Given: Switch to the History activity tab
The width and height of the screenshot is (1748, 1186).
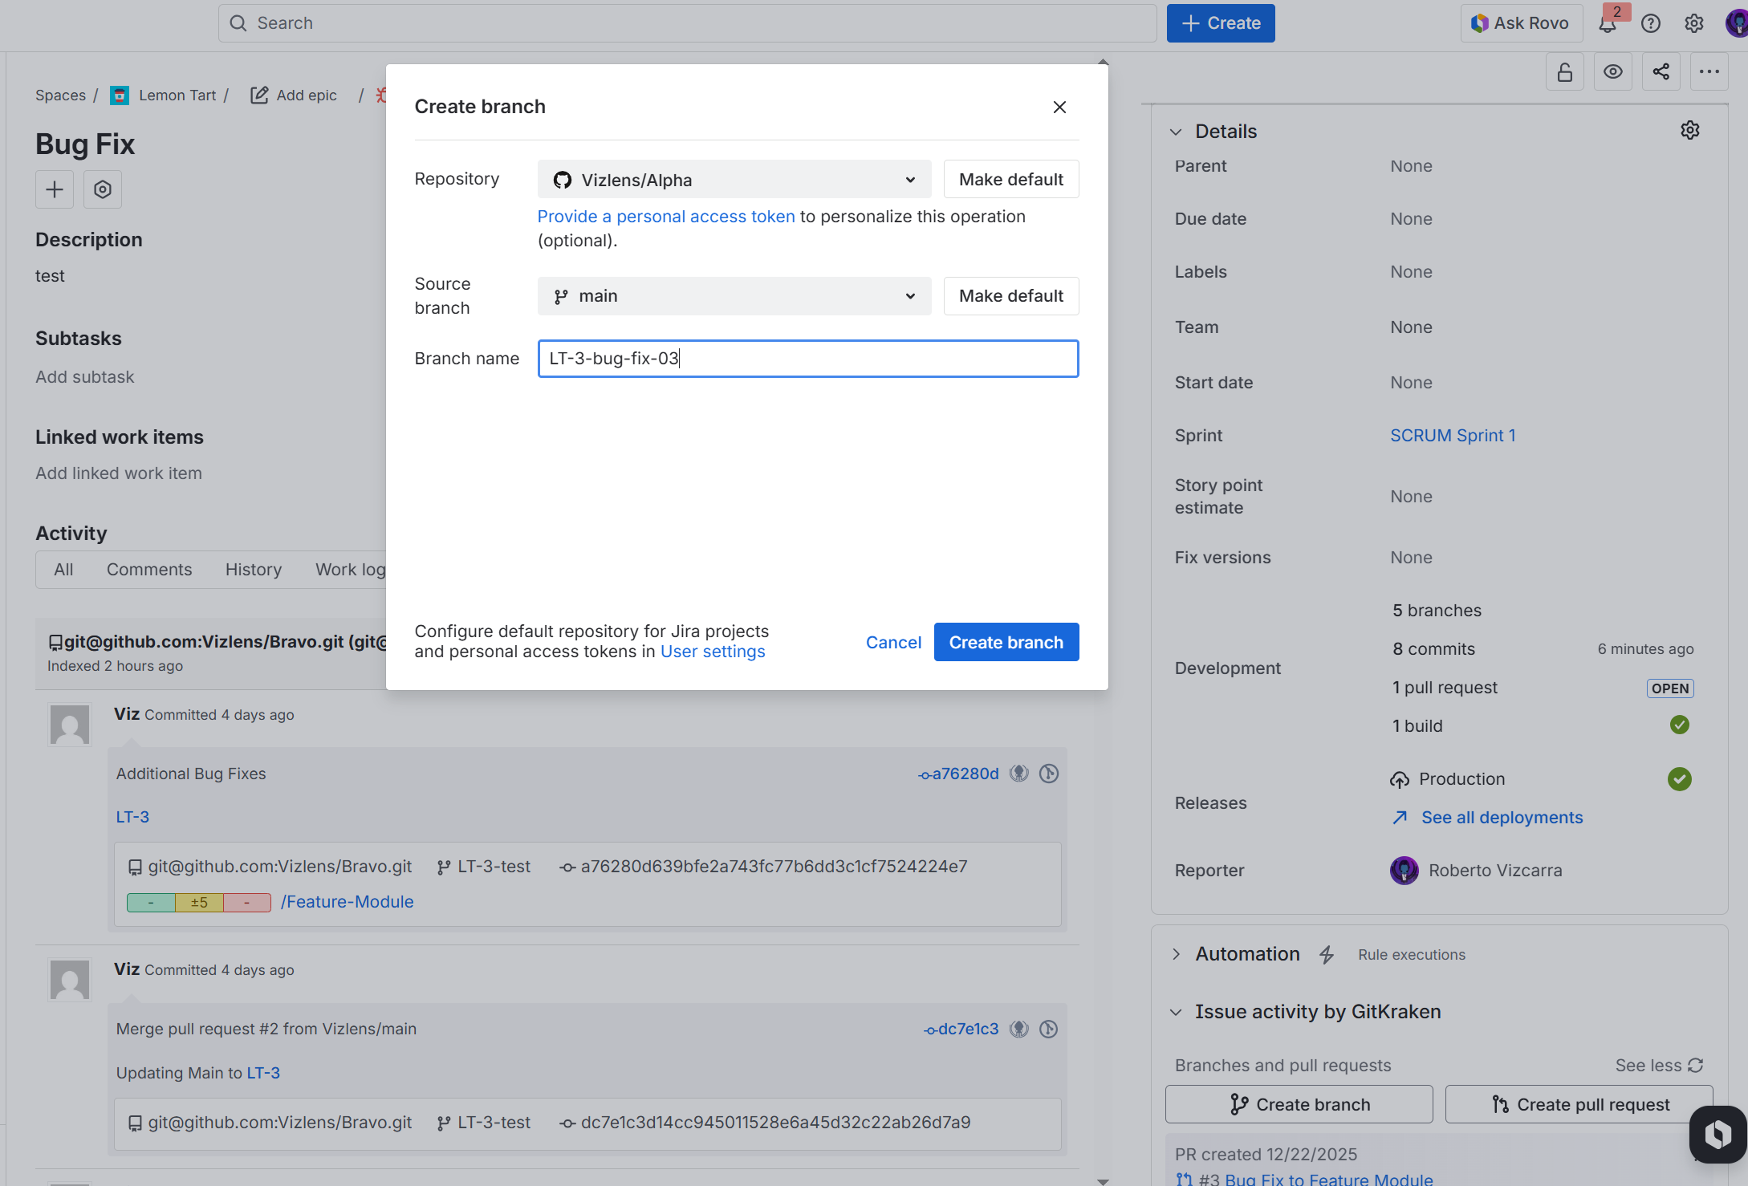Looking at the screenshot, I should 254,570.
